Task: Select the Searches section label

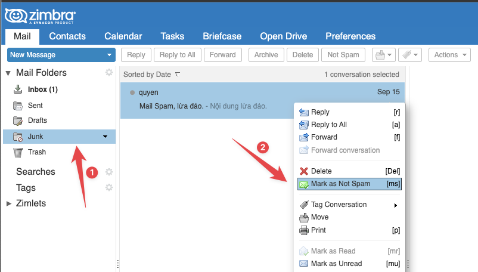Action: (x=36, y=172)
